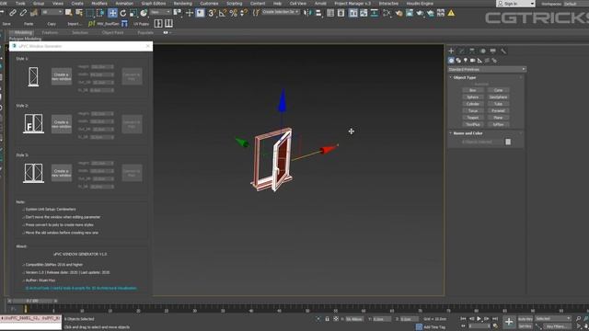
Task: Click the Style 1 single window thumbnail
Action: pos(33,76)
